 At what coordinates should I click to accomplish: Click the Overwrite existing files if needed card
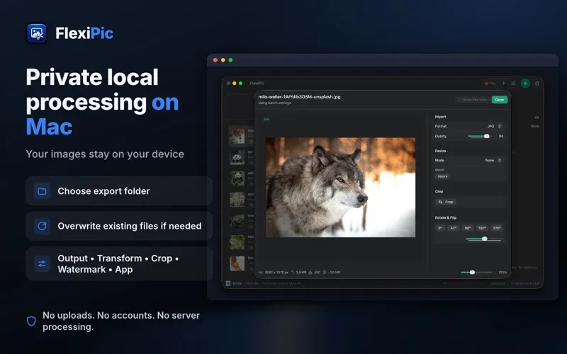pyautogui.click(x=119, y=226)
